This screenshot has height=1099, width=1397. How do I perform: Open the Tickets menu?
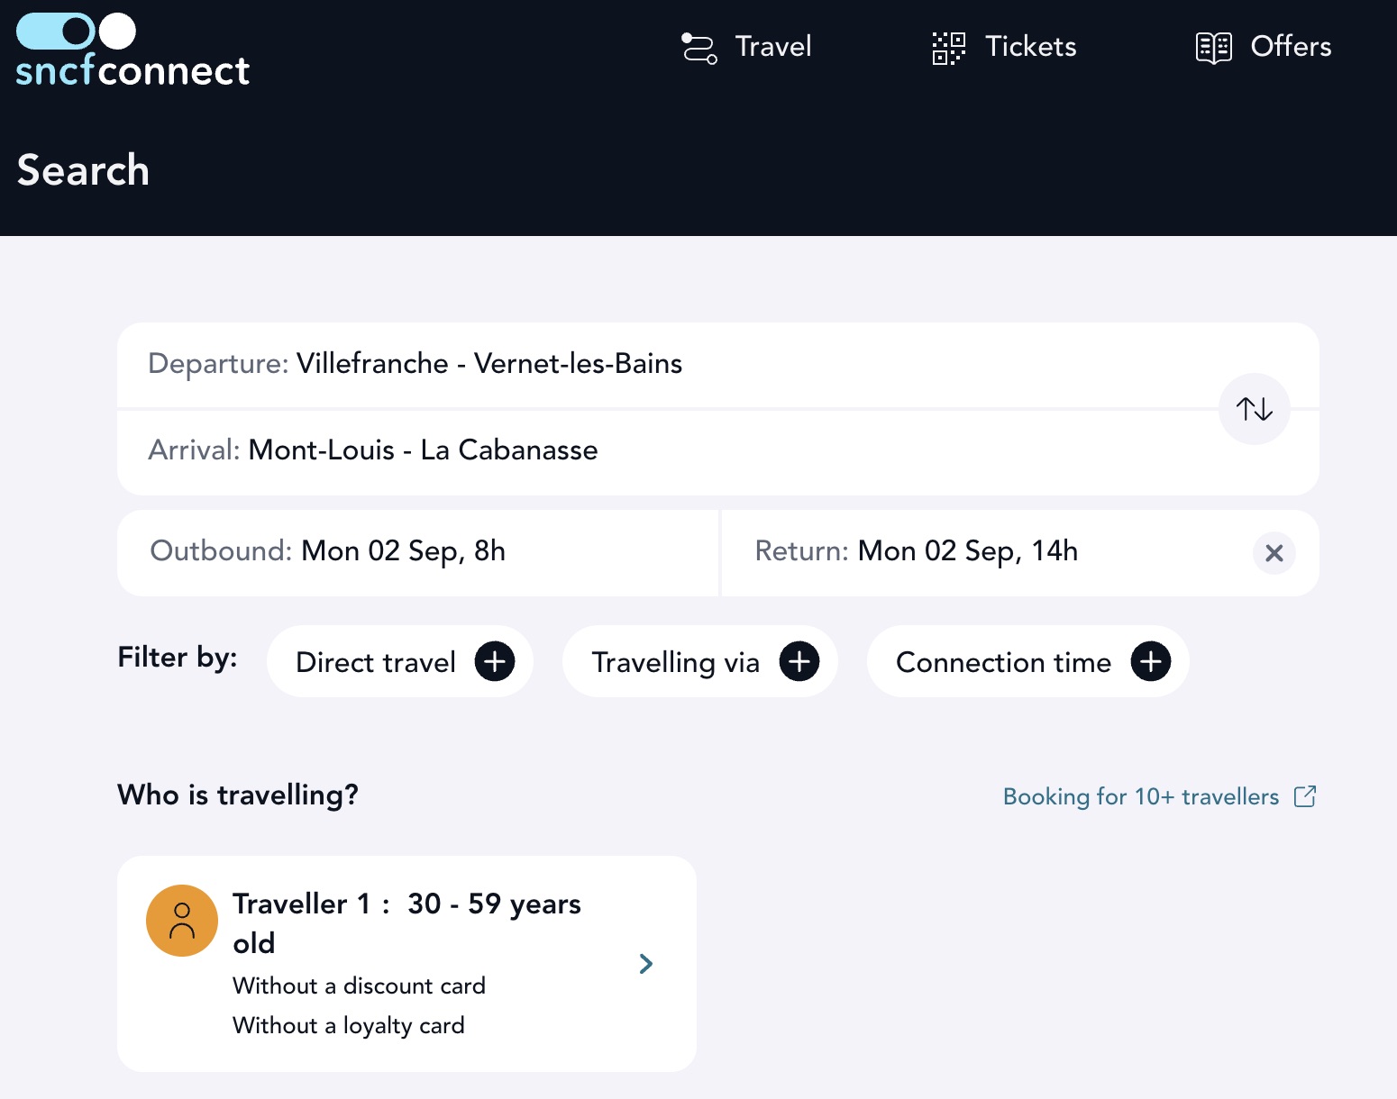coord(1004,47)
